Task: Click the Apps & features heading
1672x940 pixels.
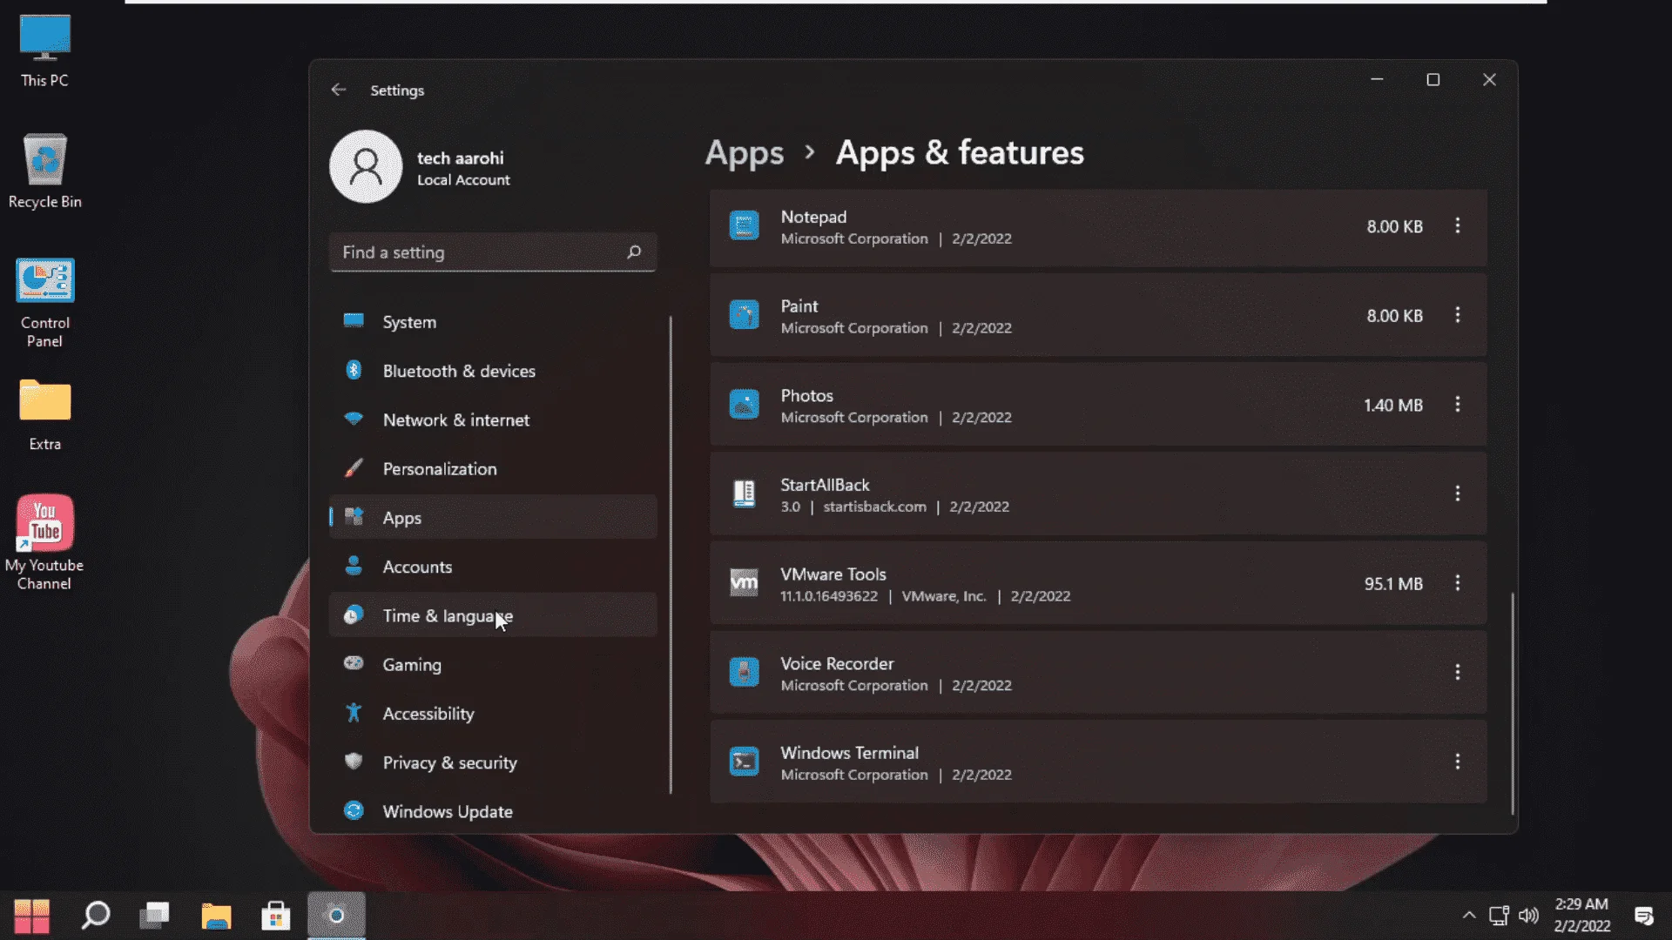Action: click(x=960, y=153)
